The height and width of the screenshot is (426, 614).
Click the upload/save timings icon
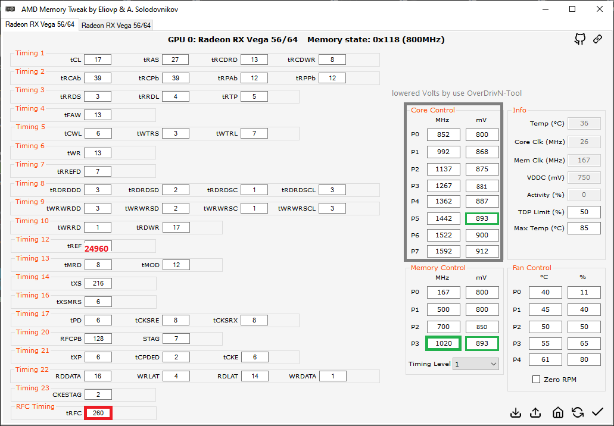click(x=535, y=413)
